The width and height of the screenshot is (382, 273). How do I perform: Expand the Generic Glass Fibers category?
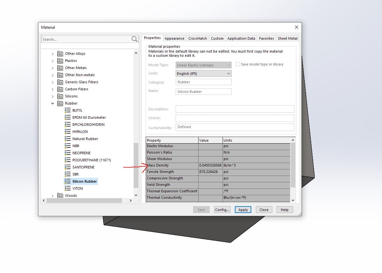click(x=52, y=82)
